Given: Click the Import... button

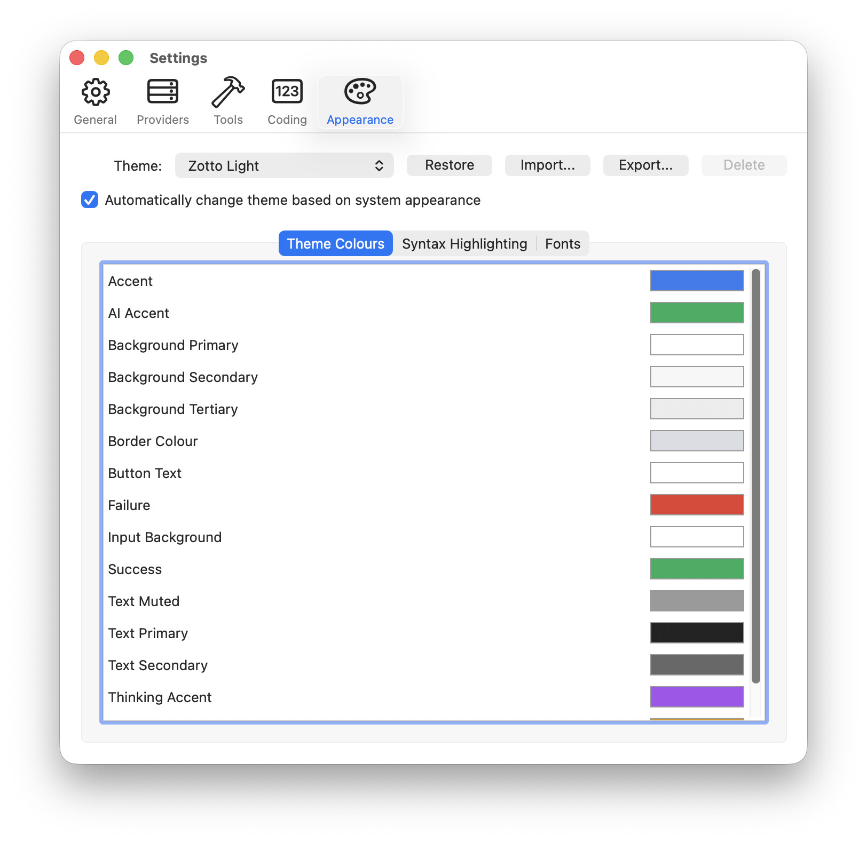Looking at the screenshot, I should [x=547, y=165].
